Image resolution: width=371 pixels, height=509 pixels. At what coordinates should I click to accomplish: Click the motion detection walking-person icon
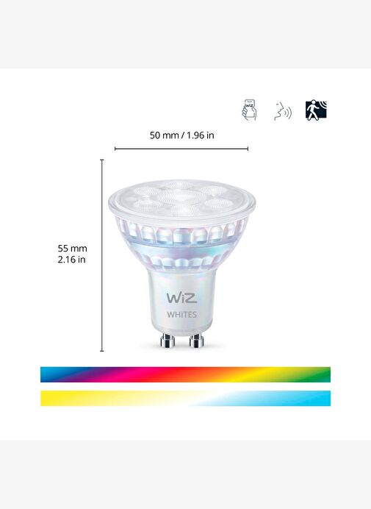[316, 110]
